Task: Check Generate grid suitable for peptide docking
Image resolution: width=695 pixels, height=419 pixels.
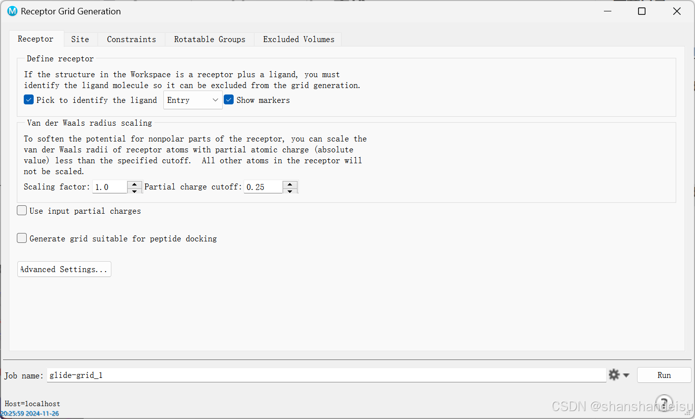Action: click(22, 238)
